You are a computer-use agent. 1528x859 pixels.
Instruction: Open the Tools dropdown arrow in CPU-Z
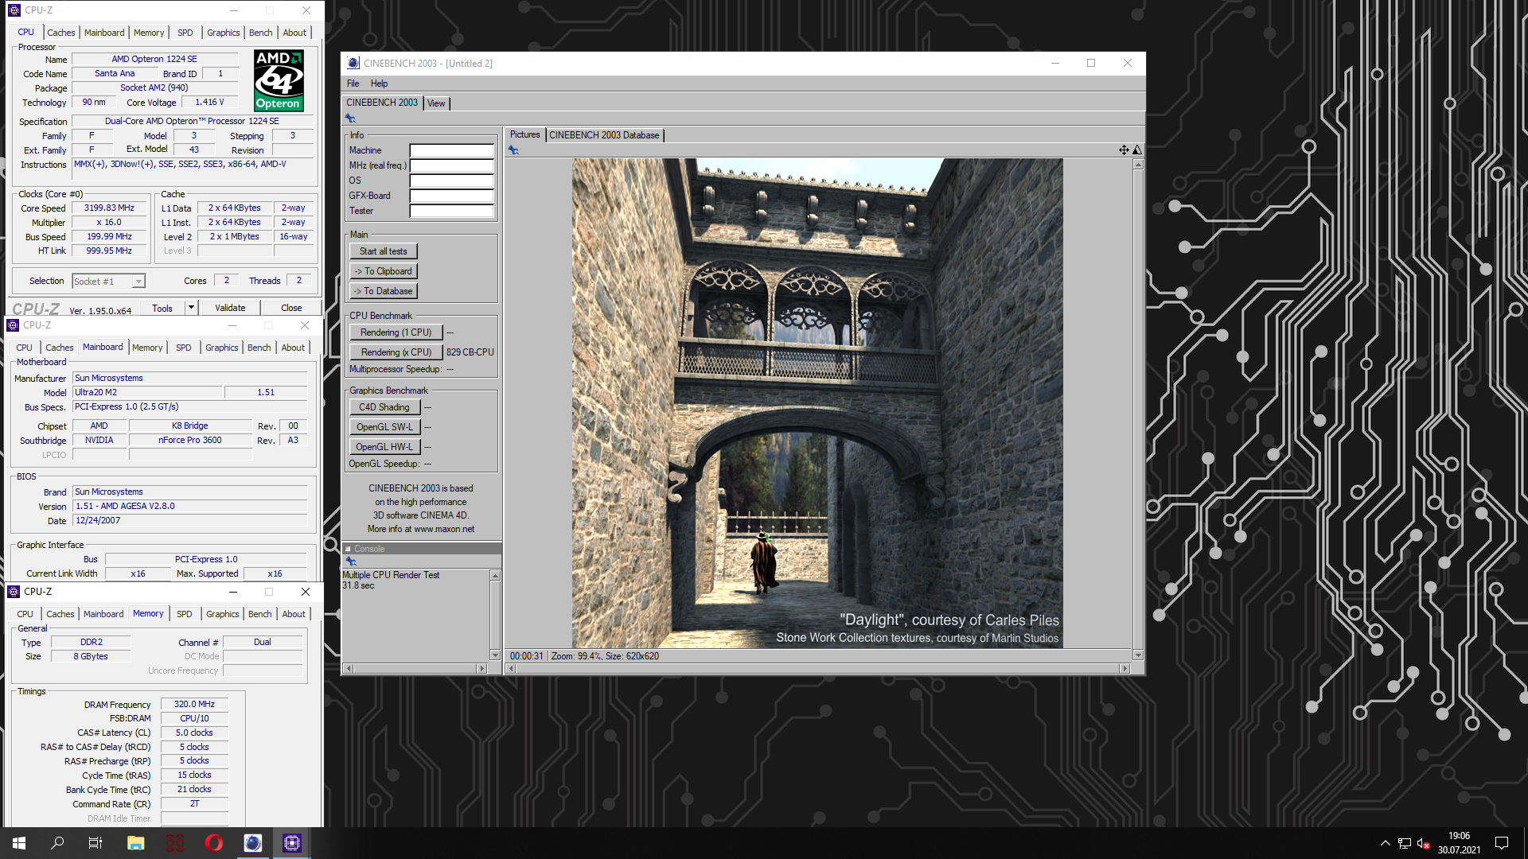(x=191, y=308)
